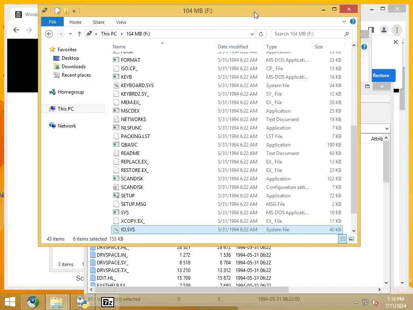This screenshot has width=413, height=310.
Task: Open Recent places in navigation pane
Action: (76, 75)
